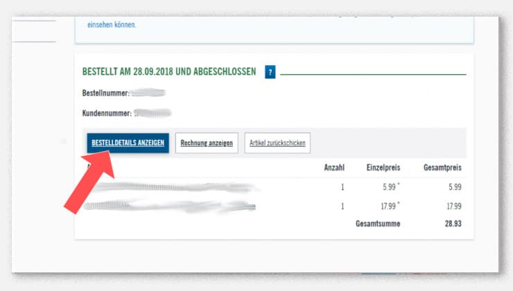The height and width of the screenshot is (291, 513).
Task: Open Bestelldetails anzeigen
Action: [x=128, y=143]
